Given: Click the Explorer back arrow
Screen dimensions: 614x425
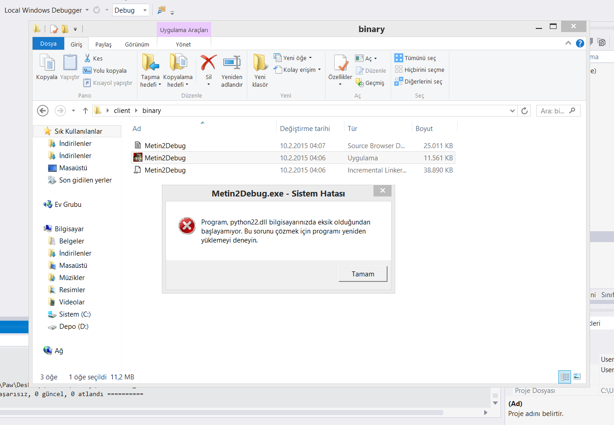Looking at the screenshot, I should [43, 111].
